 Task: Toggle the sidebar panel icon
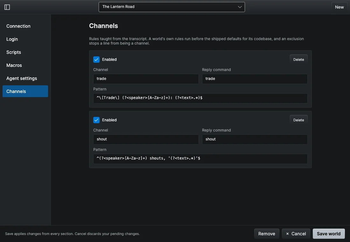[7, 7]
